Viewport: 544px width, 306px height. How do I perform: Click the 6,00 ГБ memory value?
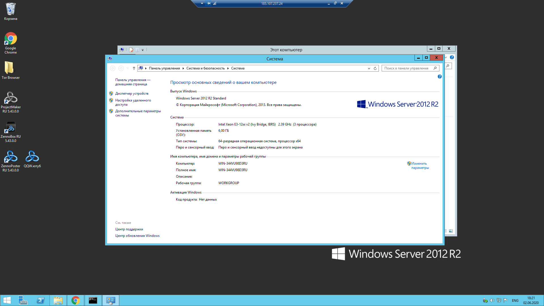(x=224, y=131)
